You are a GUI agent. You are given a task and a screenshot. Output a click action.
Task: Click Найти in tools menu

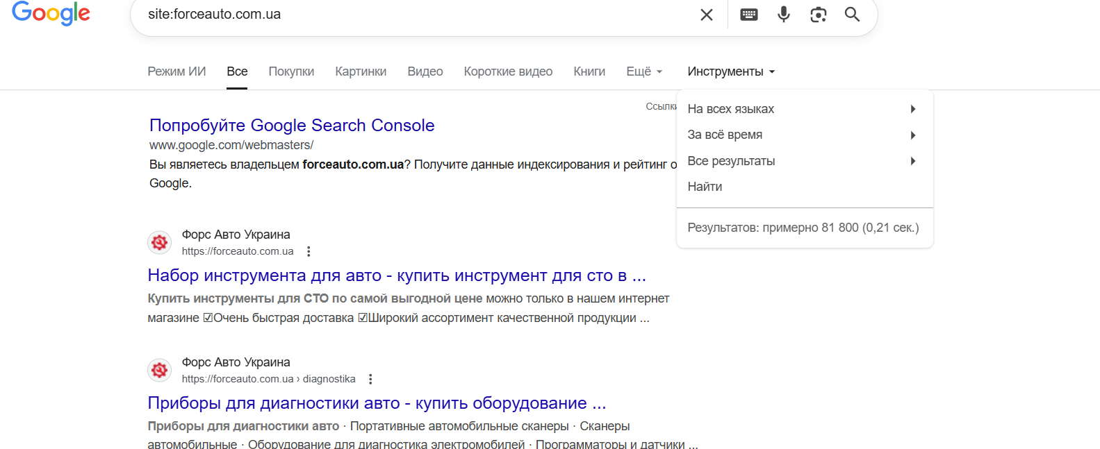pos(705,187)
